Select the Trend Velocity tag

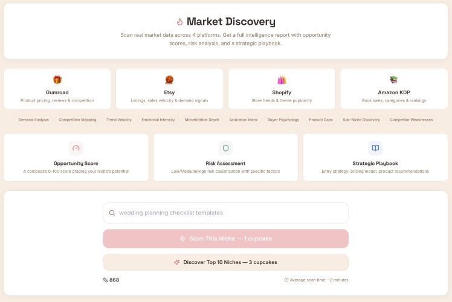pyautogui.click(x=119, y=120)
